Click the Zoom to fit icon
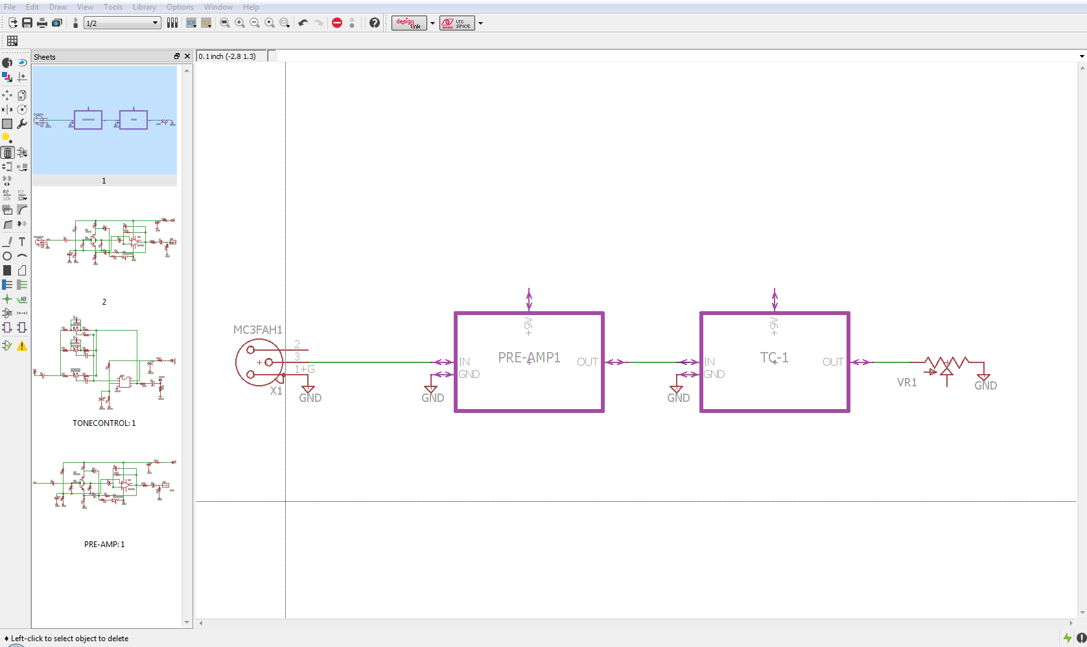 tap(225, 23)
